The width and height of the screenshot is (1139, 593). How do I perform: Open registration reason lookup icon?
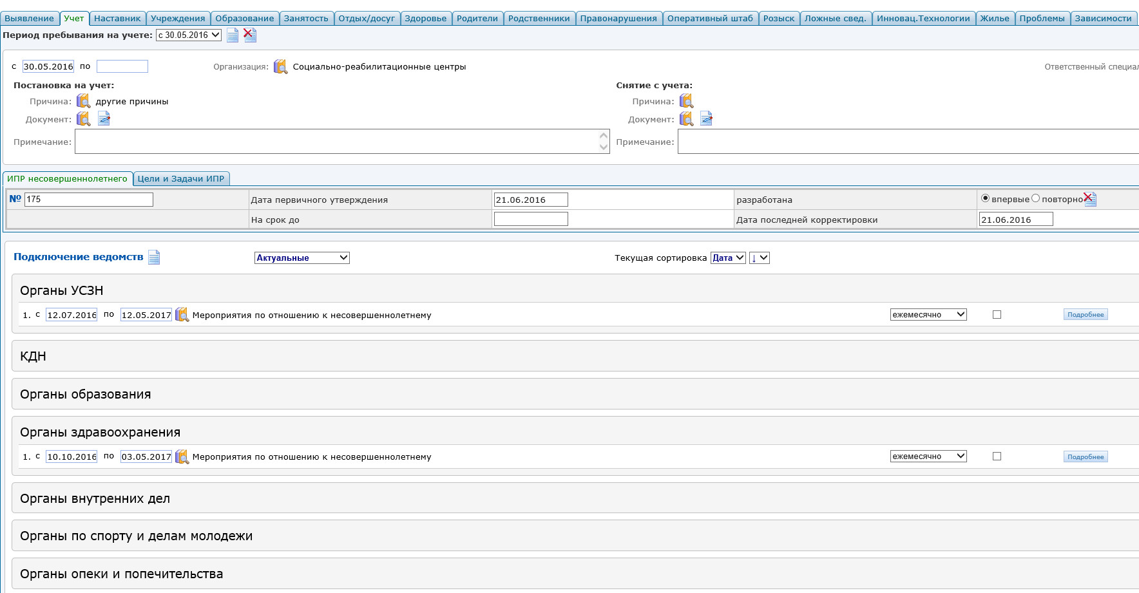click(83, 101)
